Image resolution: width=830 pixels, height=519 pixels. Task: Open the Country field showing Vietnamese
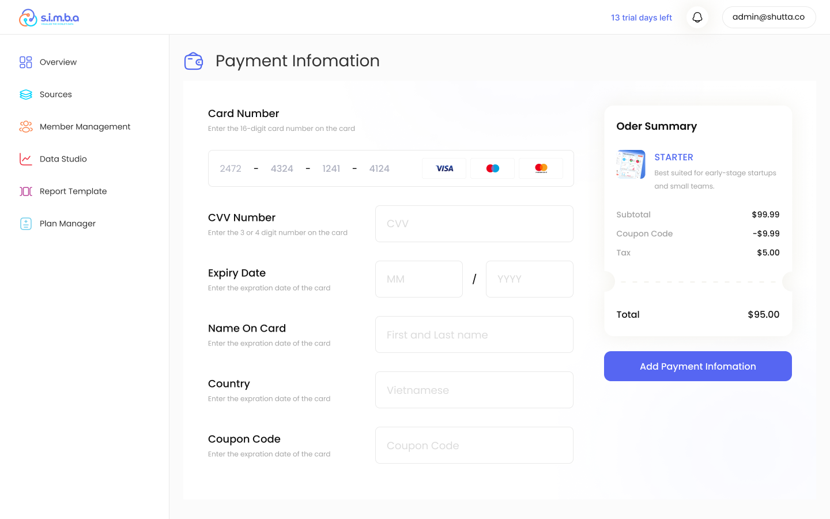474,390
